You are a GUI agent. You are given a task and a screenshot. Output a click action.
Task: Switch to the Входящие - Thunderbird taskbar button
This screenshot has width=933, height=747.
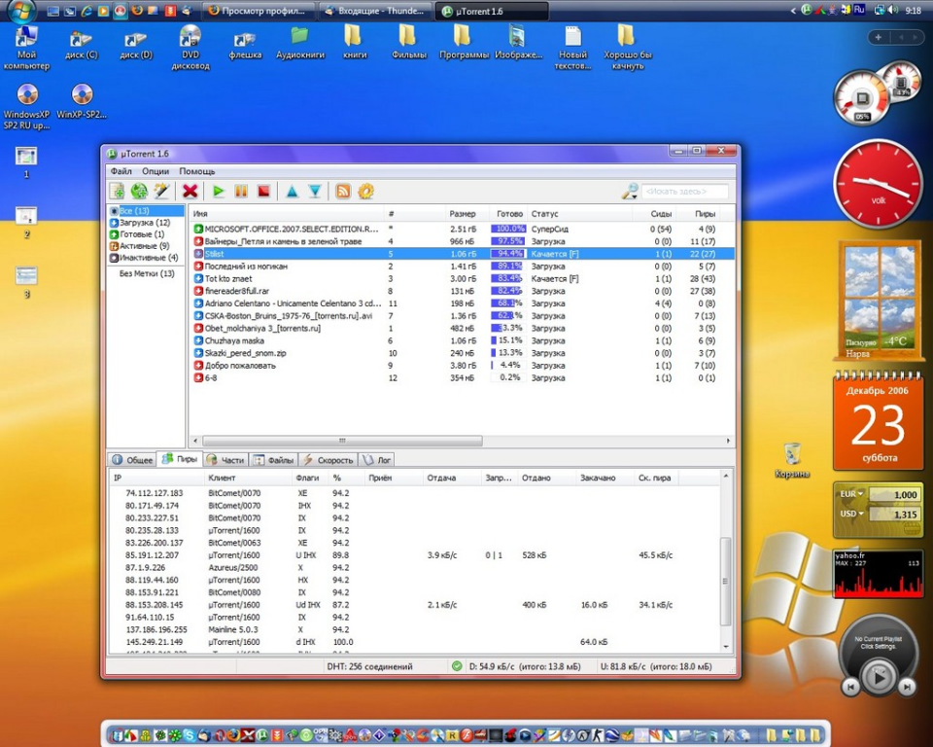click(375, 11)
